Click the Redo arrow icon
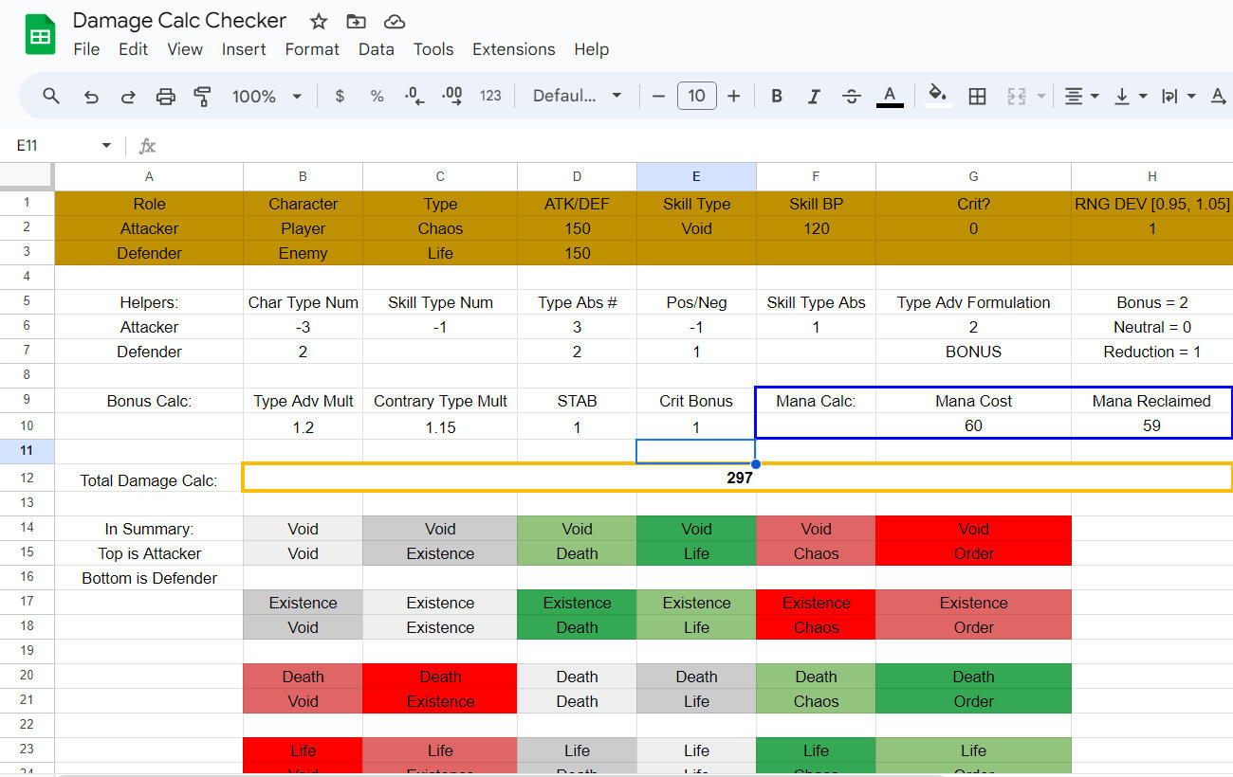 128,96
